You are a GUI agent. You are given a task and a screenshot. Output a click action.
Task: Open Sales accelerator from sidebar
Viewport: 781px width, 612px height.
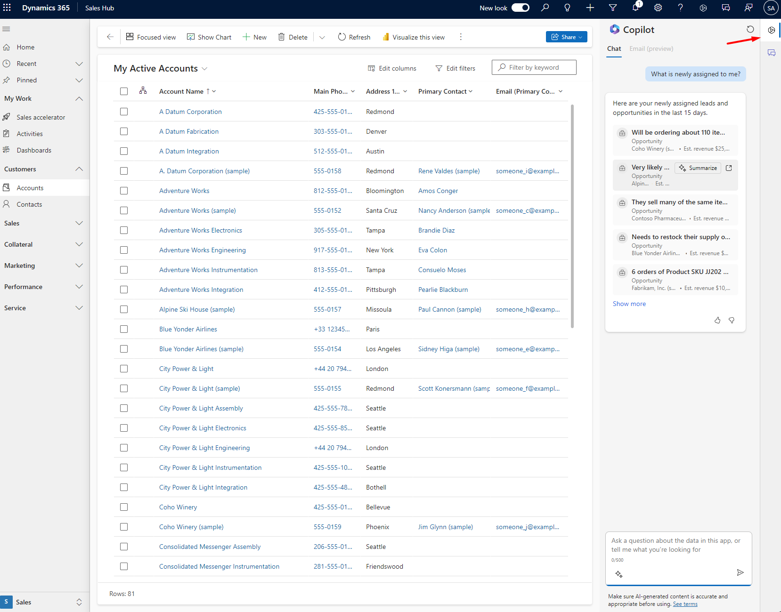point(41,117)
